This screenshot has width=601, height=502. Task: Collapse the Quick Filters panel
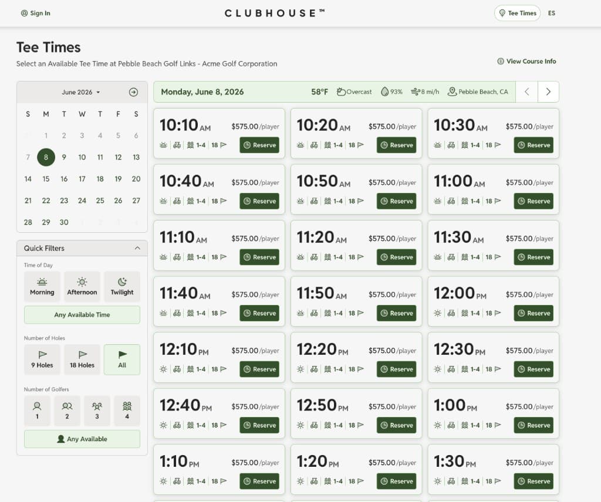pyautogui.click(x=137, y=248)
